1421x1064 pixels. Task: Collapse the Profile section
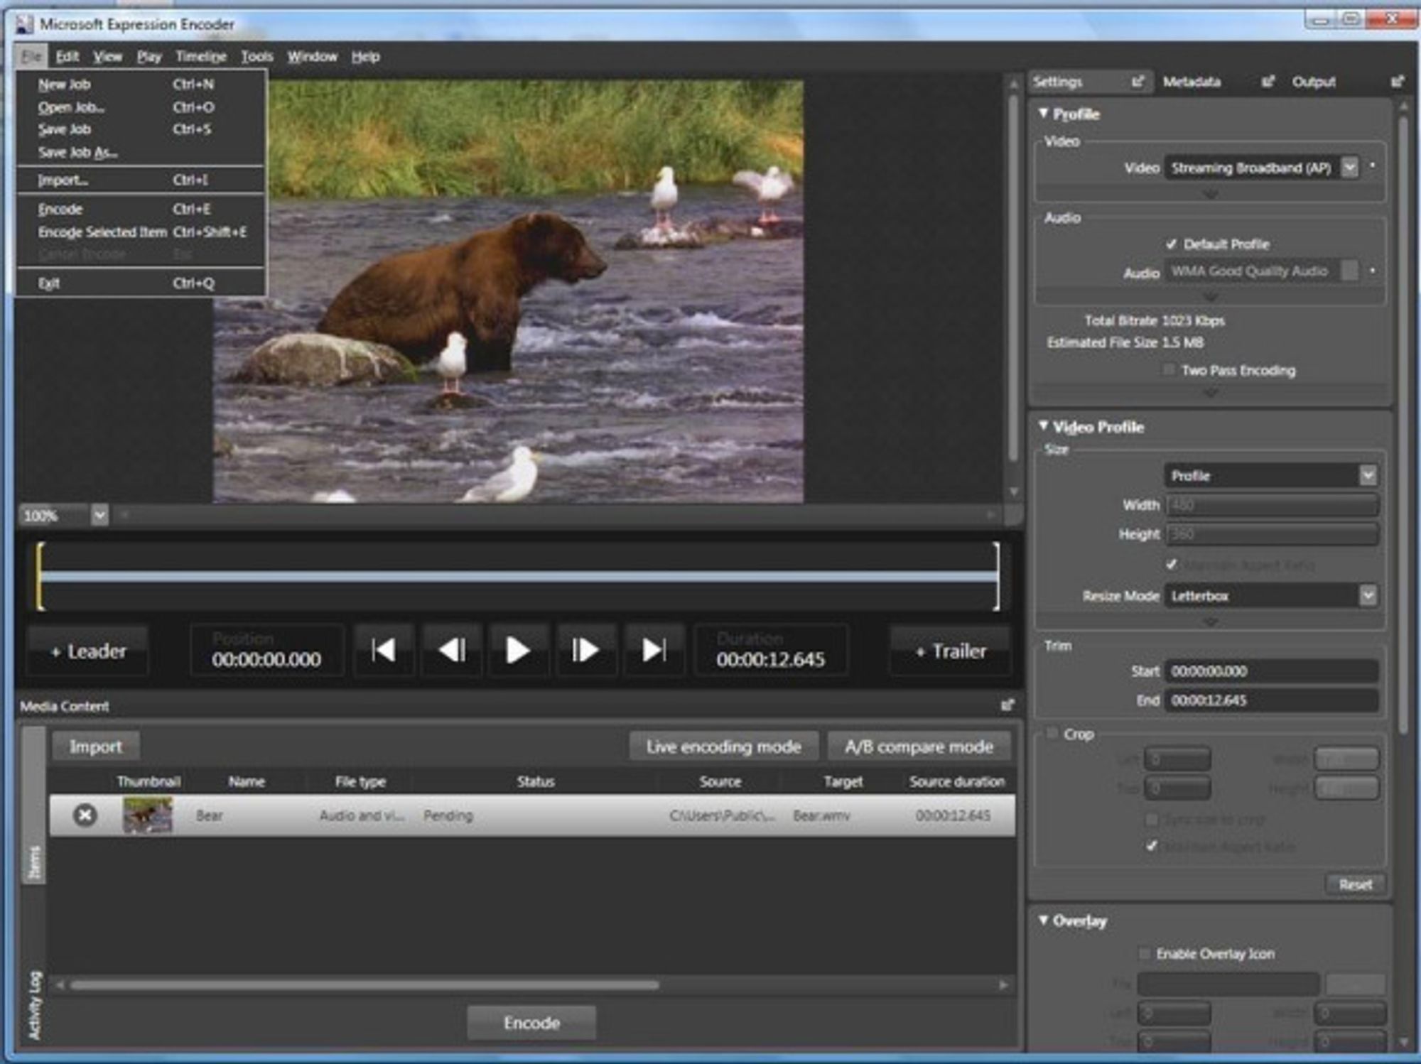click(x=1043, y=114)
